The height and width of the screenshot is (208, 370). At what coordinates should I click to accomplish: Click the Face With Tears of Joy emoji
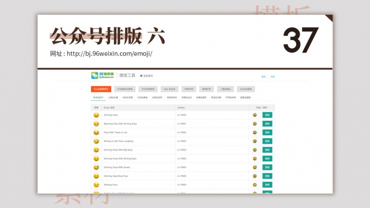[96, 132]
